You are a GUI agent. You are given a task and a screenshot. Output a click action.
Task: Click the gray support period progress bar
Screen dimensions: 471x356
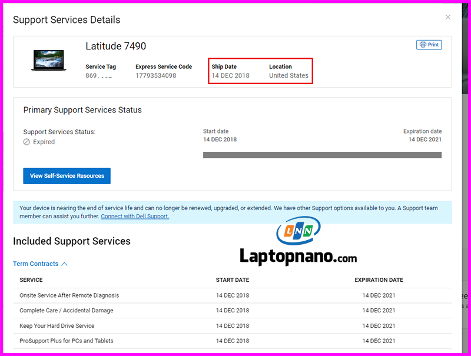[322, 155]
